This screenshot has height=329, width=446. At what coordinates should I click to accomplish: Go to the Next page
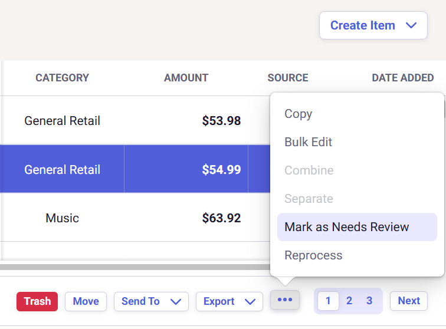pyautogui.click(x=409, y=301)
